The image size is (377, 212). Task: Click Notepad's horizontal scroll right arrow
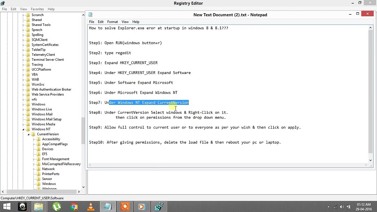(366, 165)
